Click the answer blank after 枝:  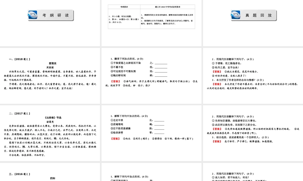[x=161, y=67]
